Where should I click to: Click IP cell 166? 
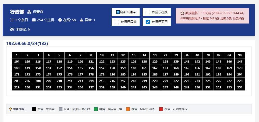(197, 68)
